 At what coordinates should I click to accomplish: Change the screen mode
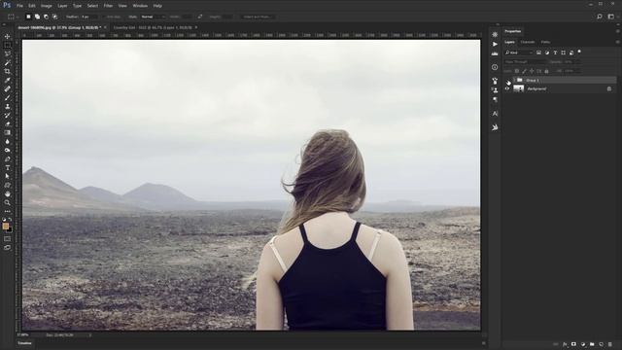click(7, 248)
